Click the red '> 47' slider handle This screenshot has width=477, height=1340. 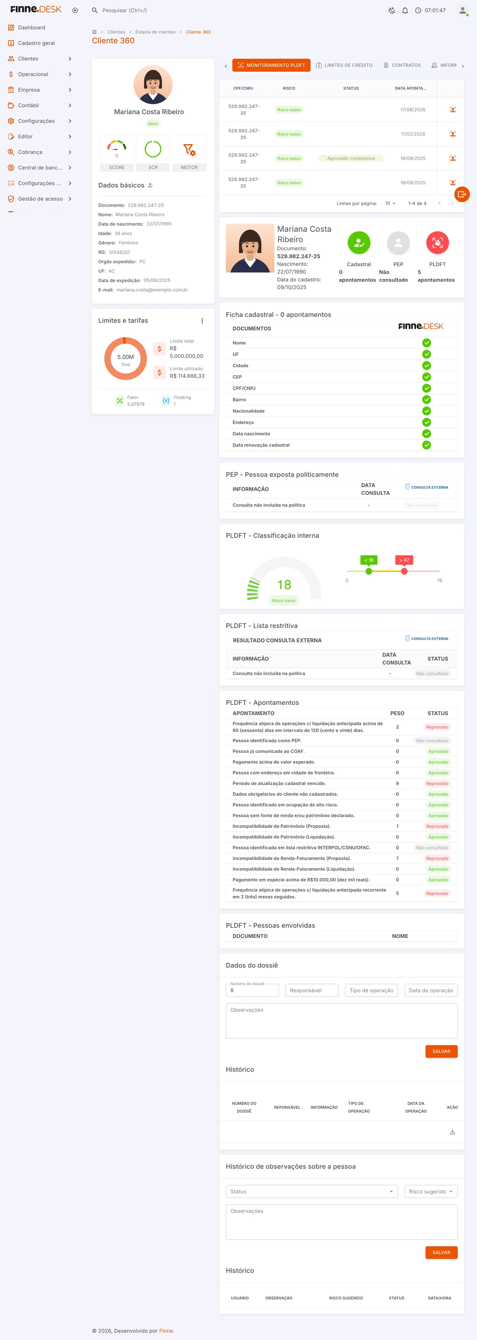click(x=404, y=571)
